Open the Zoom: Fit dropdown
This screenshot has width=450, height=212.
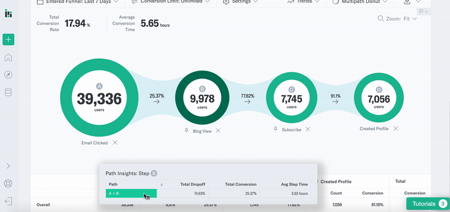398,19
